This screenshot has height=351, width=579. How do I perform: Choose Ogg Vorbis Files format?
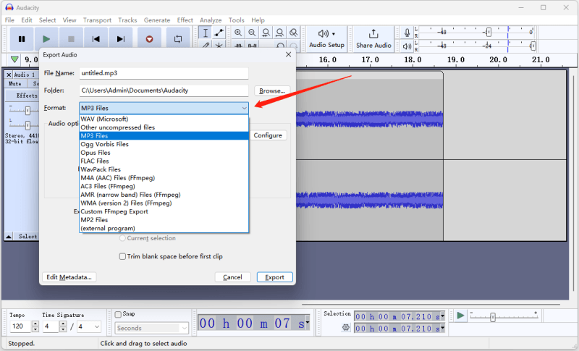pyautogui.click(x=164, y=144)
